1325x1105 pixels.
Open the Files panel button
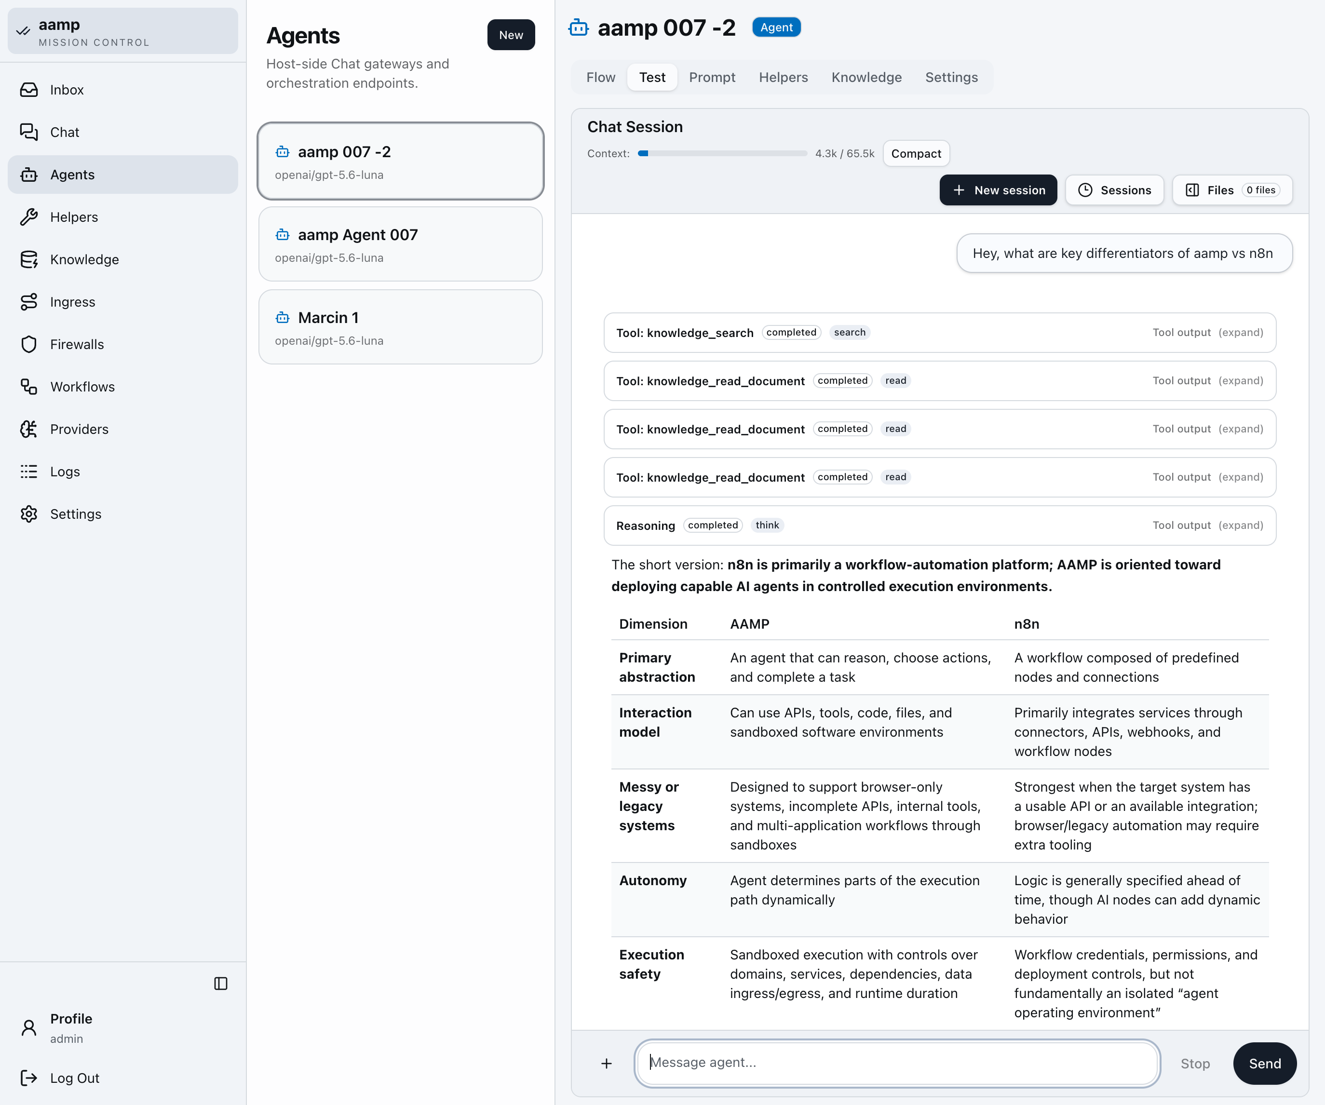coord(1232,190)
